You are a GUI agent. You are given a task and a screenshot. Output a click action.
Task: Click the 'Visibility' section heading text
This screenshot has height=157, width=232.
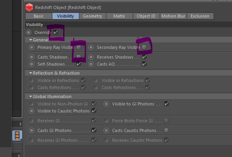pos(34,25)
